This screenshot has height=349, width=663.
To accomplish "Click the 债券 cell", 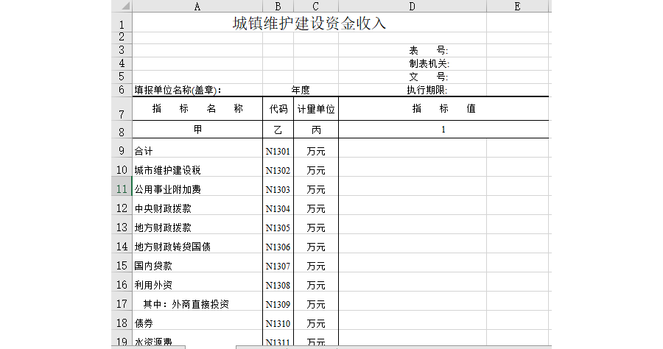I will coord(197,320).
